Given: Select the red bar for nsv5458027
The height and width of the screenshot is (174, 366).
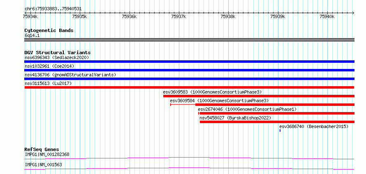Looking at the screenshot, I should click(x=277, y=122).
